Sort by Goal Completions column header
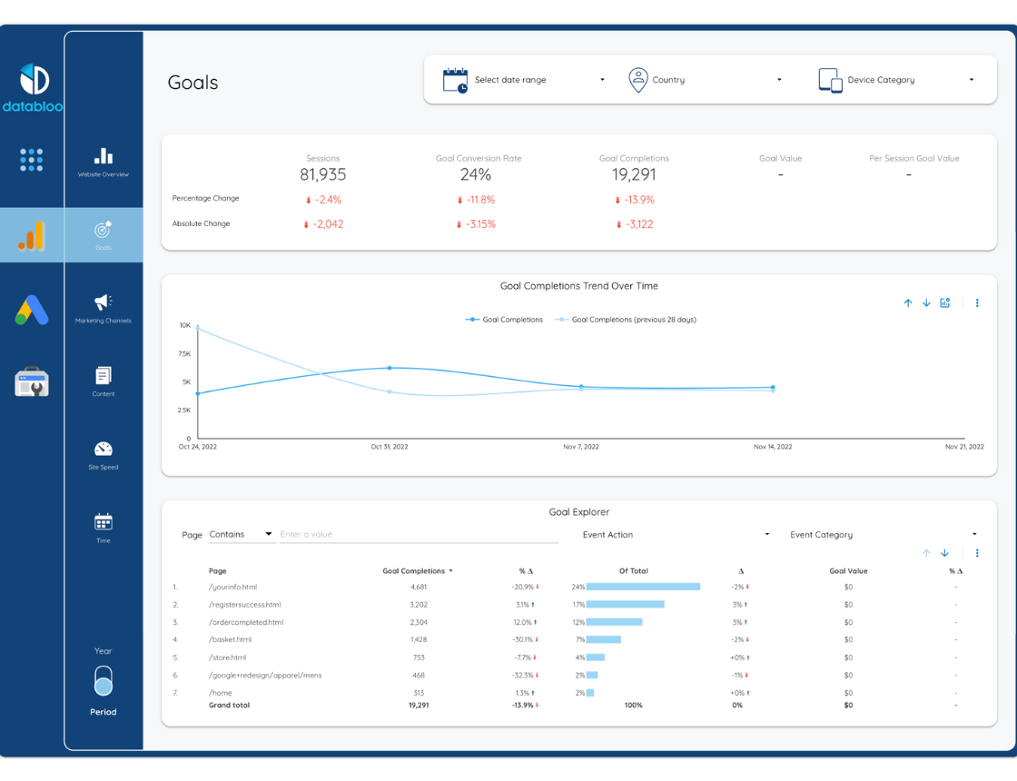 (417, 571)
